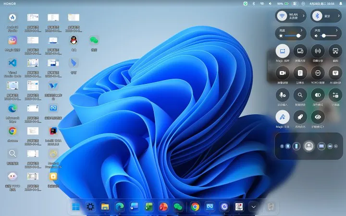The width and height of the screenshot is (346, 216).
Task: Expand 亮度 brightness chevron
Action: [301, 30]
